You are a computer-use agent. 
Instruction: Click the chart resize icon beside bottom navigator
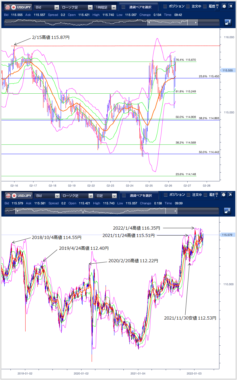tap(228, 211)
